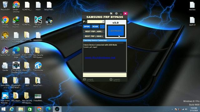
Task: Launch Browser icon at bottom right of tool
Action: [111, 80]
